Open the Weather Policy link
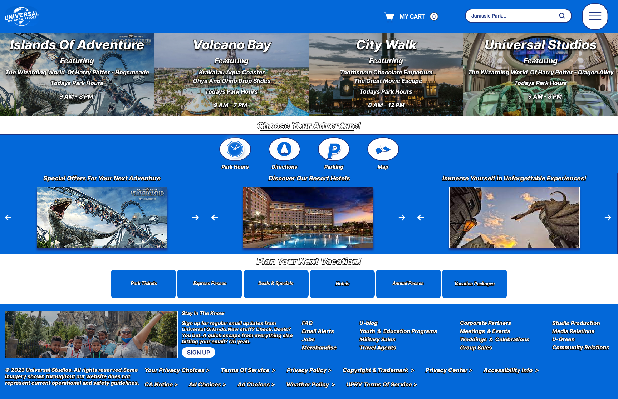 pos(311,385)
